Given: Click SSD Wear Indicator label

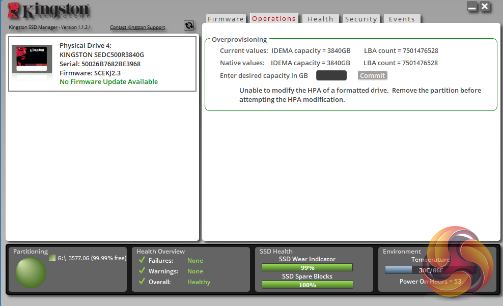Looking at the screenshot, I should (x=307, y=259).
